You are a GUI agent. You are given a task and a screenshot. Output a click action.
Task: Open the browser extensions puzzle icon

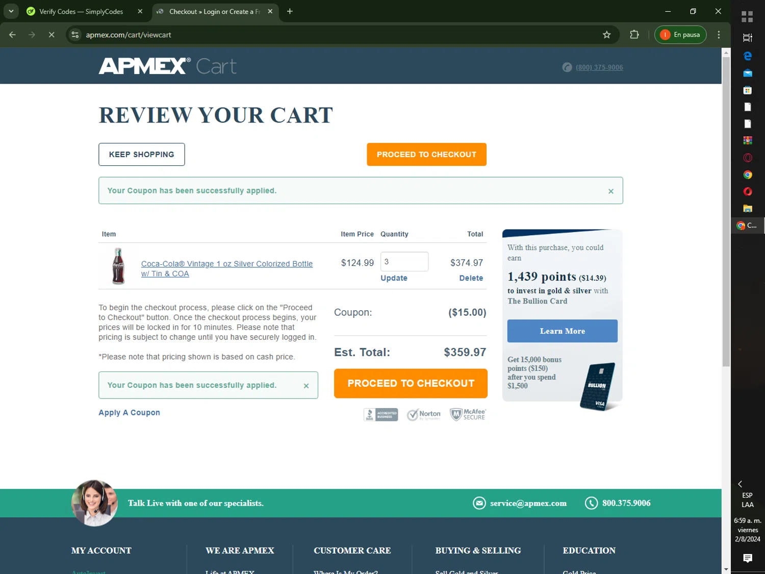pyautogui.click(x=634, y=35)
